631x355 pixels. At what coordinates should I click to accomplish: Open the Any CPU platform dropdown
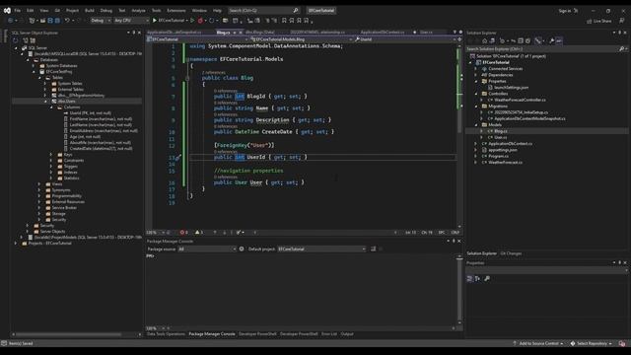tap(131, 20)
